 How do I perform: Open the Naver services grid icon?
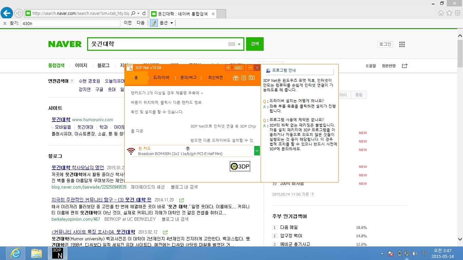(402, 44)
